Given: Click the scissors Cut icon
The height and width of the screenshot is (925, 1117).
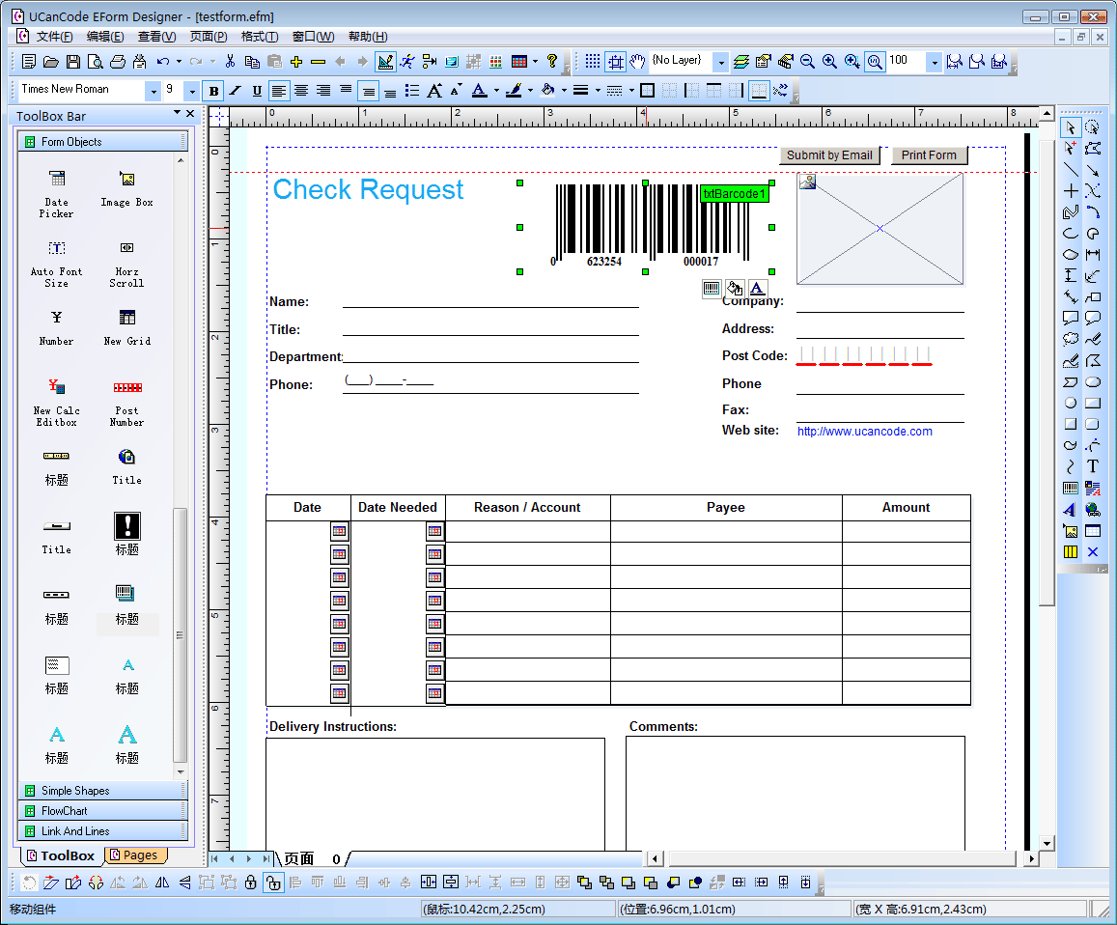Looking at the screenshot, I should 230,62.
